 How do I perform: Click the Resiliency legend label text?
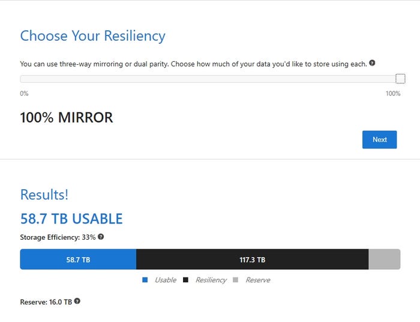click(211, 280)
